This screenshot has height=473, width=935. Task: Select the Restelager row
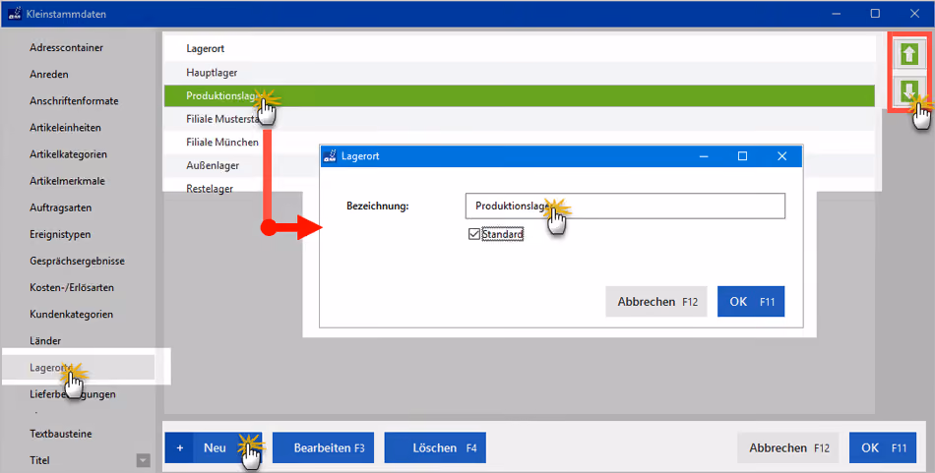click(210, 189)
